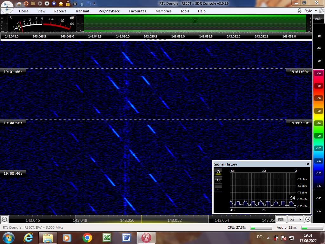Toggle the Signal History circle record button
325x244 pixels.
218,172
